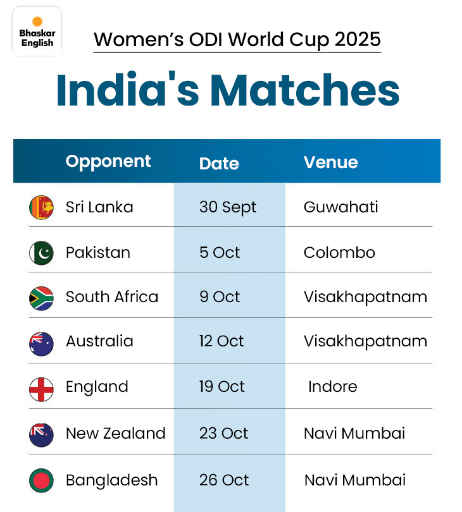Select the Date column header
Image resolution: width=462 pixels, height=512 pixels.
click(219, 164)
